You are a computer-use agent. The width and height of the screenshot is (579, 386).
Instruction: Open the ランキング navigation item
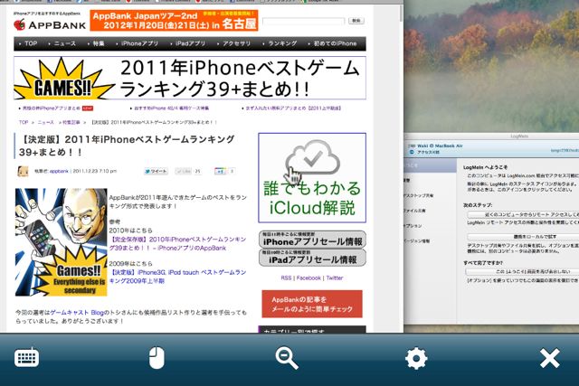tap(282, 43)
